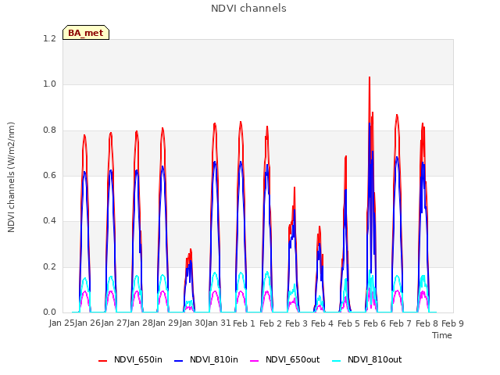500x375 pixels.
Task: Click the Feb 3 x-axis tick label
Action: (296, 323)
